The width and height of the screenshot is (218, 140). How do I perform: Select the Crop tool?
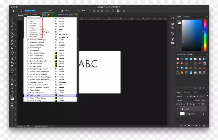click(x=12, y=33)
